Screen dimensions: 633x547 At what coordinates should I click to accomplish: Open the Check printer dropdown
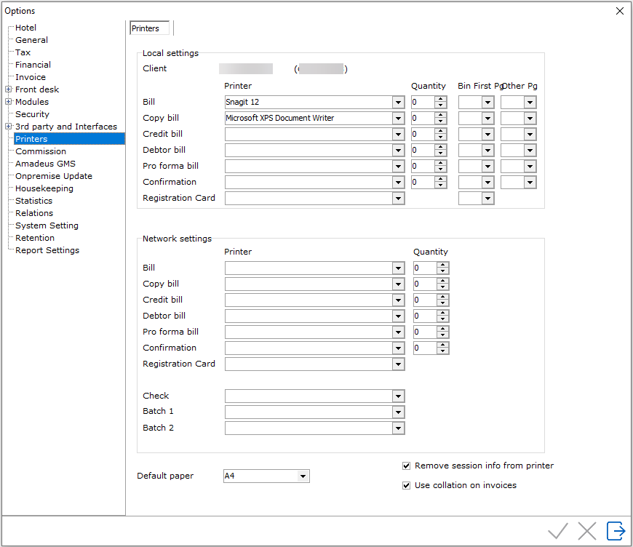pyautogui.click(x=398, y=396)
